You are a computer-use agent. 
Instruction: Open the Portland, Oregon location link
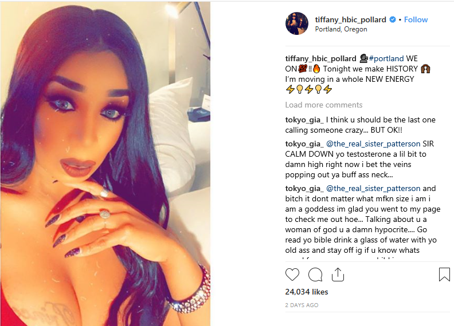pos(341,29)
